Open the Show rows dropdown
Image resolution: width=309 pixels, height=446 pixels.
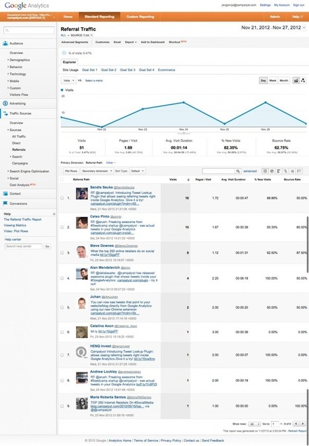coord(254,424)
